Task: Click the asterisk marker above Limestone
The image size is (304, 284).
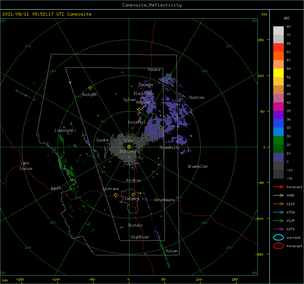Action: click(64, 127)
